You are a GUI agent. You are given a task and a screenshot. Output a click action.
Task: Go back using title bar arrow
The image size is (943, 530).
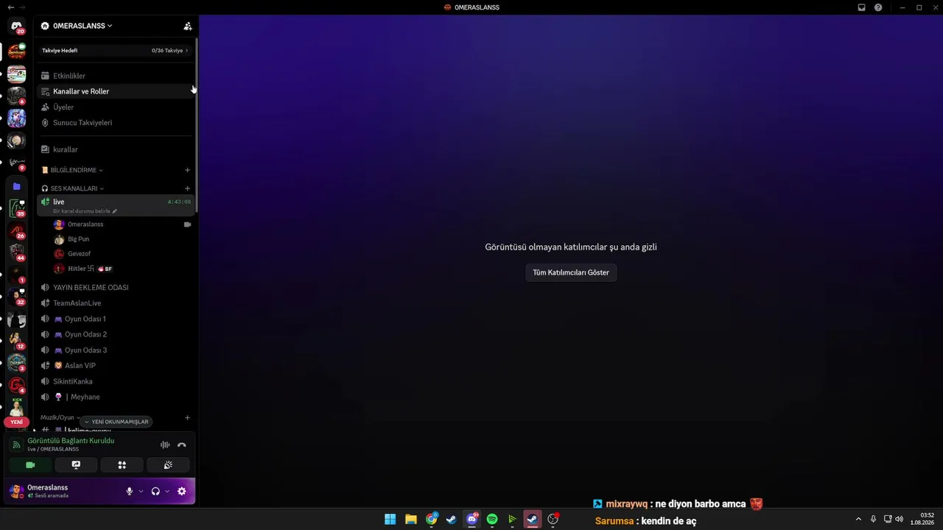10,7
